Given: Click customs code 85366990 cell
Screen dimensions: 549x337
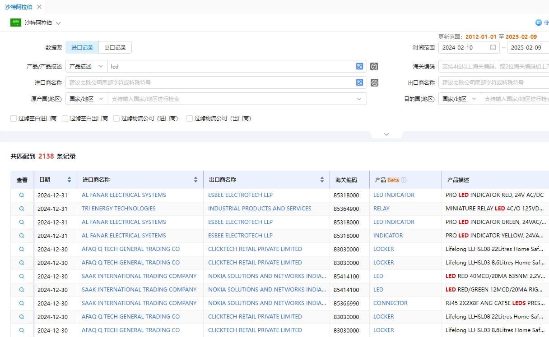Looking at the screenshot, I should pos(346,303).
